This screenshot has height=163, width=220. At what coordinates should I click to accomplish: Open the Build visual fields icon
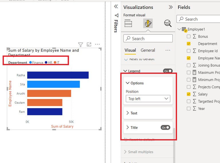pyautogui.click(x=128, y=23)
